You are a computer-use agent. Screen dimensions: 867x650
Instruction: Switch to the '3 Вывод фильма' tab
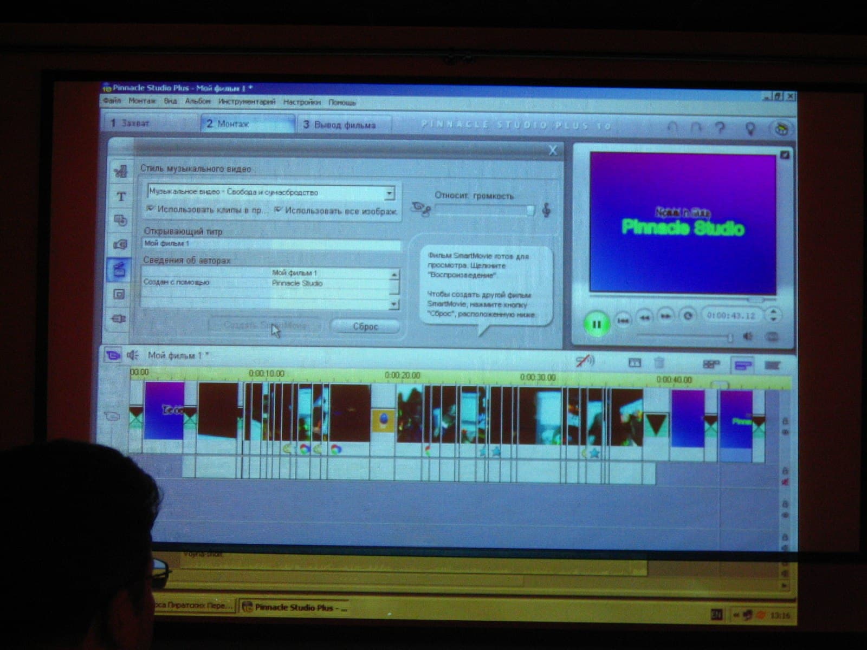(345, 125)
